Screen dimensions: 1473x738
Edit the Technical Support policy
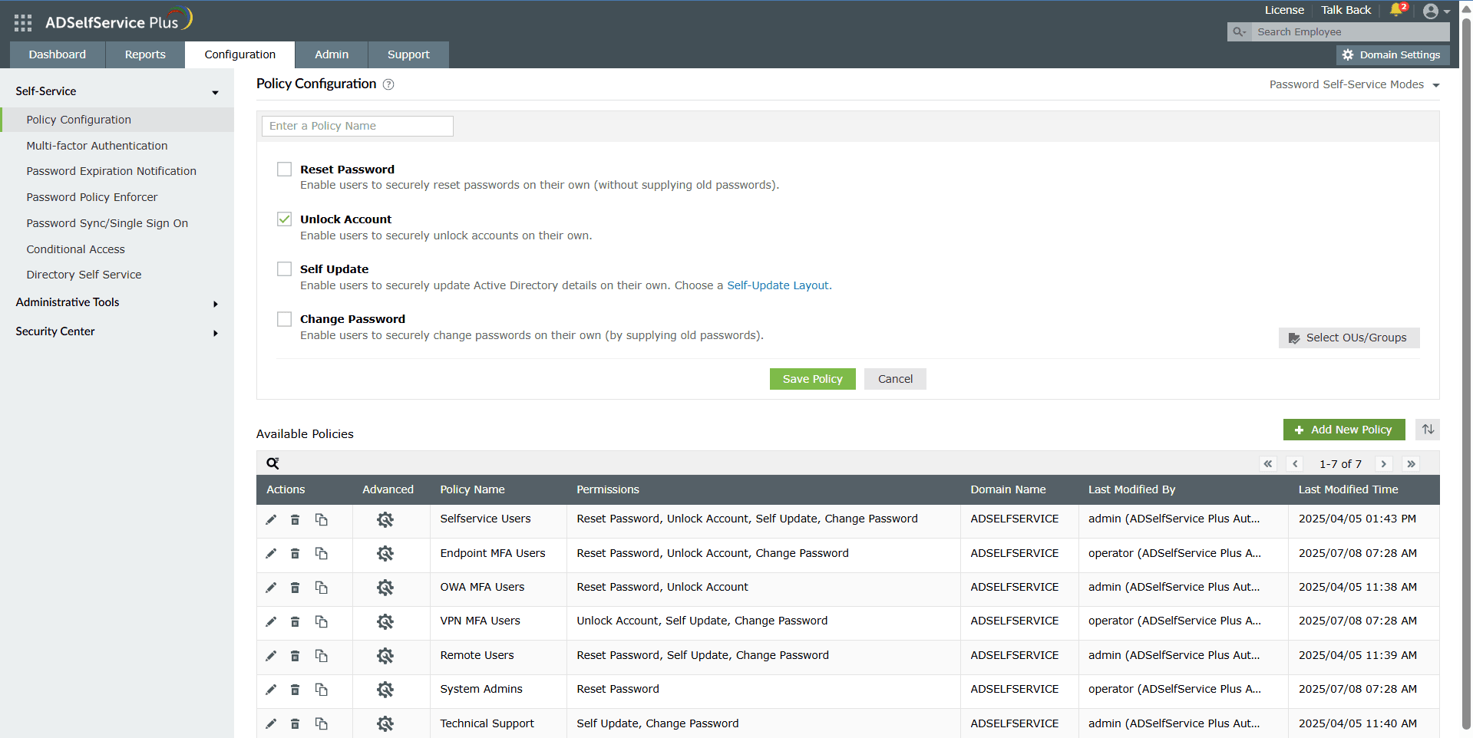[271, 723]
